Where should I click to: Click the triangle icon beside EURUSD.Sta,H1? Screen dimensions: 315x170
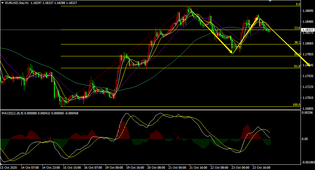click(x=2, y=3)
